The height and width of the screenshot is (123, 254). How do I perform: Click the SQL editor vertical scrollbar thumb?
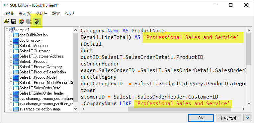(249, 49)
